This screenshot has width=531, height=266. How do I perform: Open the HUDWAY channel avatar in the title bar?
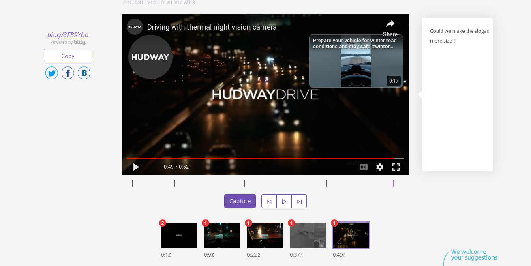coord(135,27)
